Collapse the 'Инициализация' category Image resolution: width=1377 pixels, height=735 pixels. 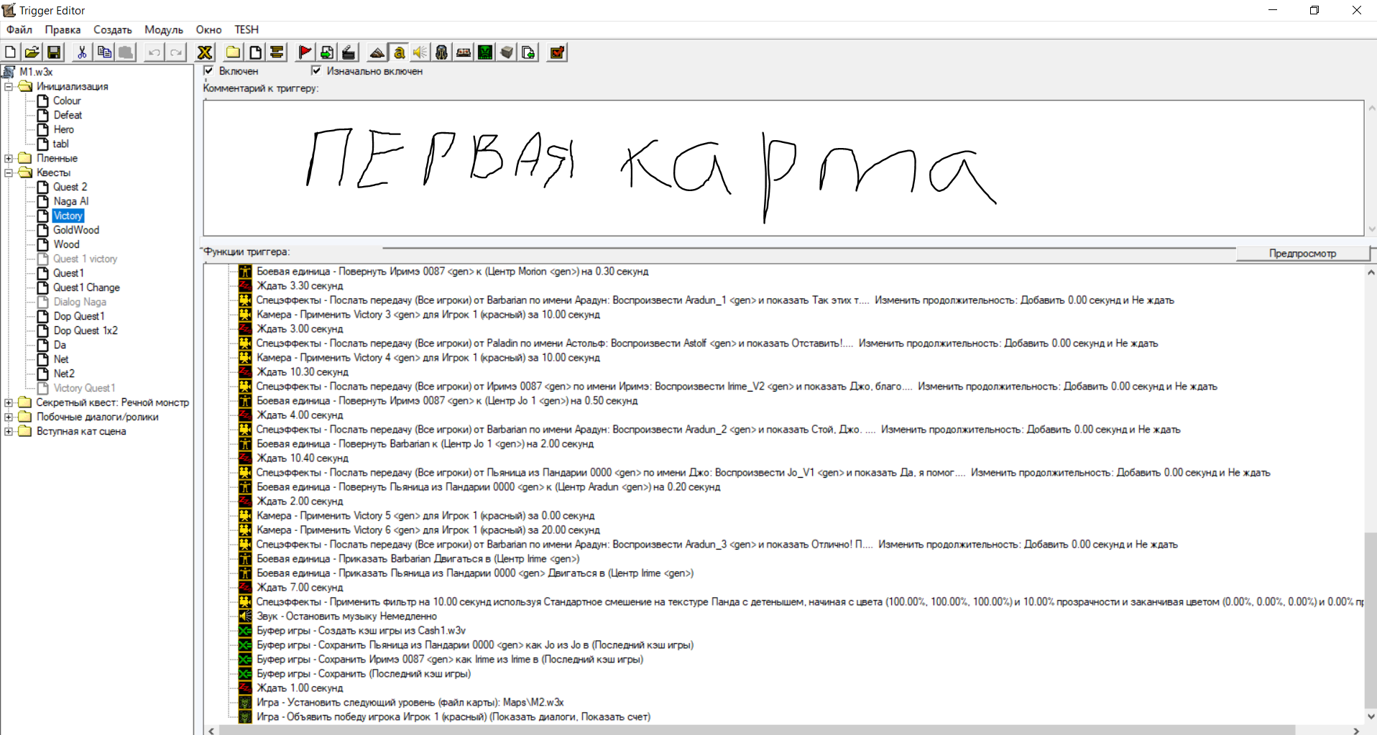[9, 86]
